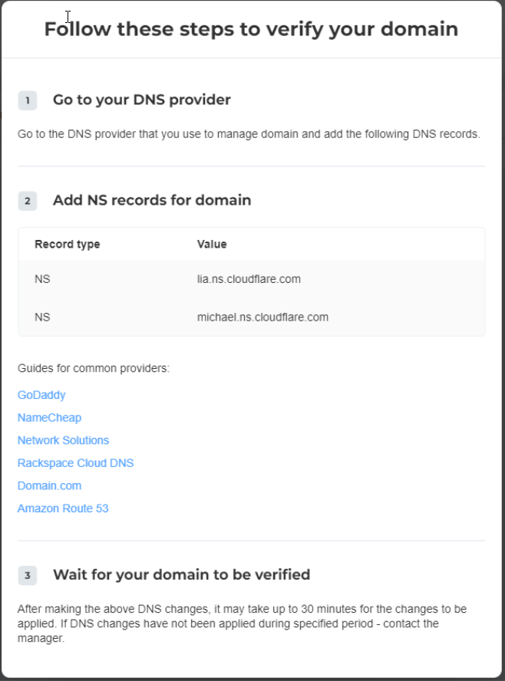Click the NS type in lia row
Viewport: 505px width, 681px height.
pos(42,279)
